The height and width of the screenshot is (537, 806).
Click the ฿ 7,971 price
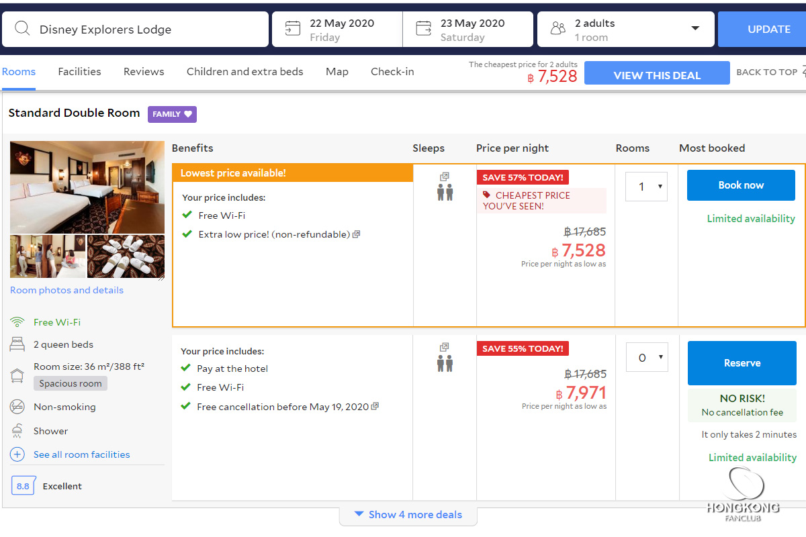pos(581,393)
